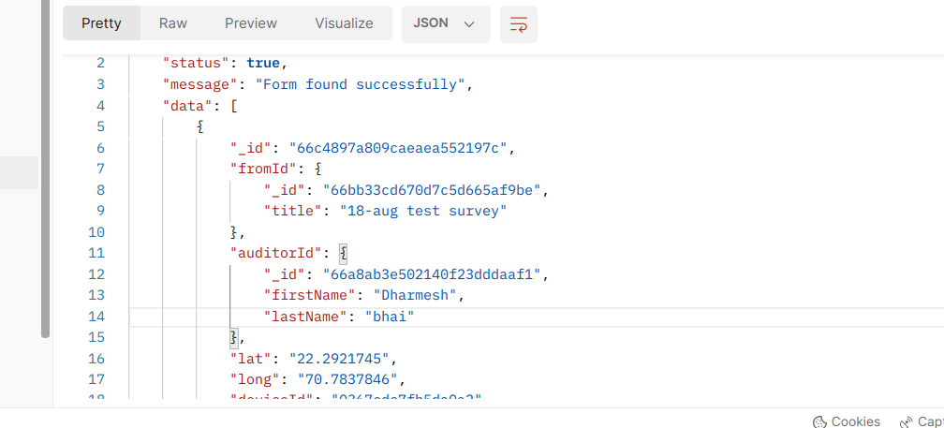Open the JSON format dropdown
Image resolution: width=944 pixels, height=428 pixels.
tap(446, 23)
